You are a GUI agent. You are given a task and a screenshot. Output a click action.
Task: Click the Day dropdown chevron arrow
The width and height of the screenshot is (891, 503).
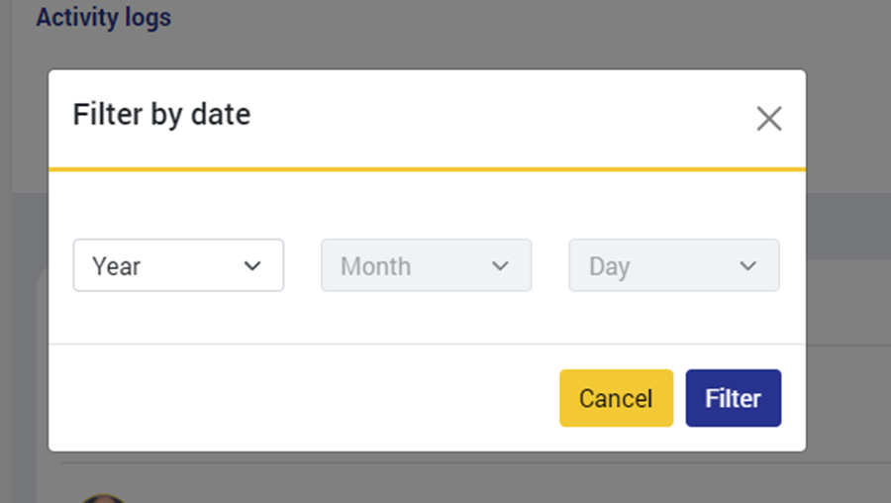(748, 265)
